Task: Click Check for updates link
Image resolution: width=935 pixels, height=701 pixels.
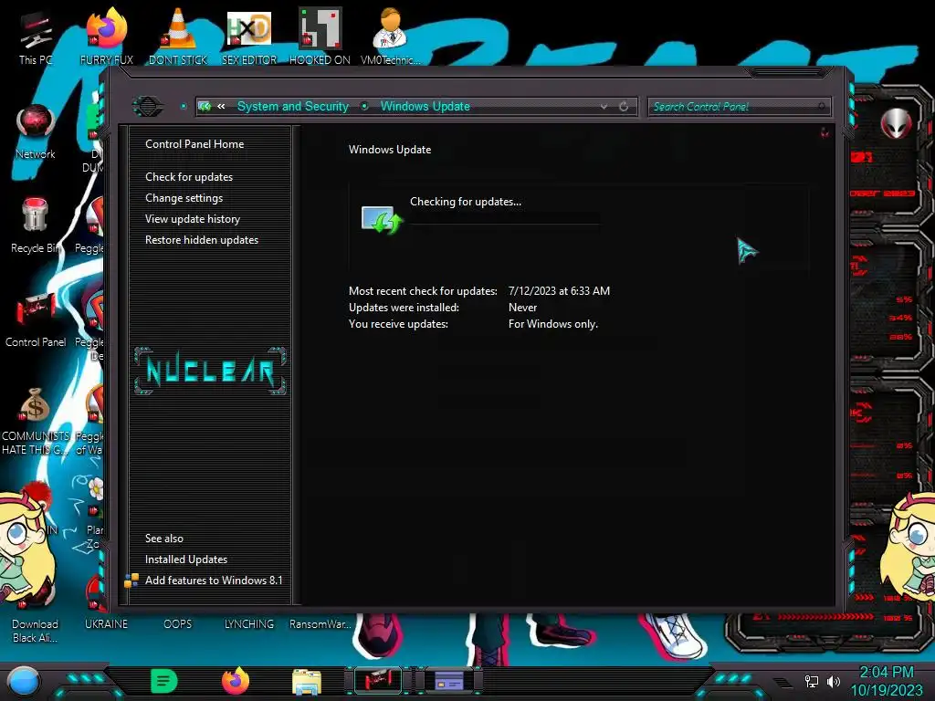Action: point(189,177)
